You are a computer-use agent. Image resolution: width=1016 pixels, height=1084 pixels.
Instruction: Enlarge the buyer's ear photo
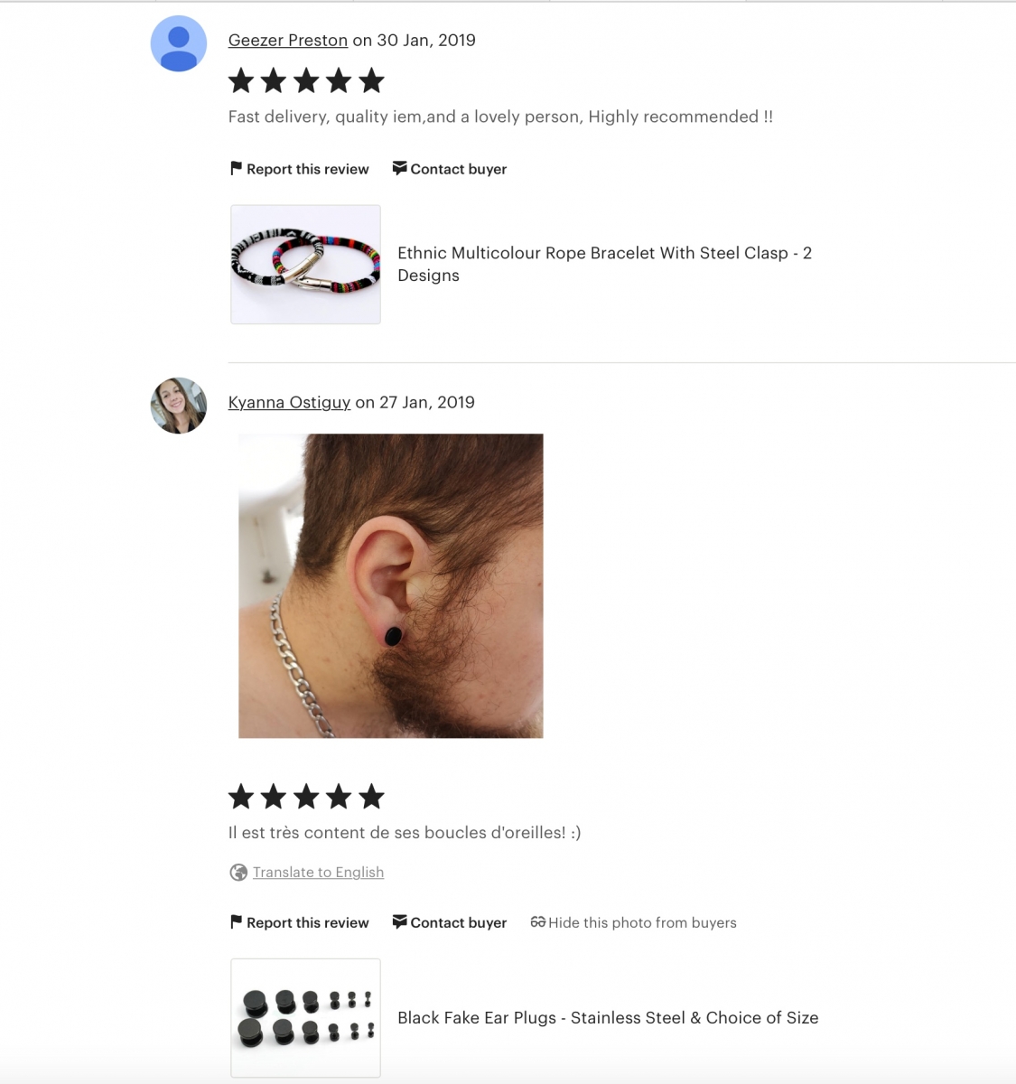pos(391,586)
